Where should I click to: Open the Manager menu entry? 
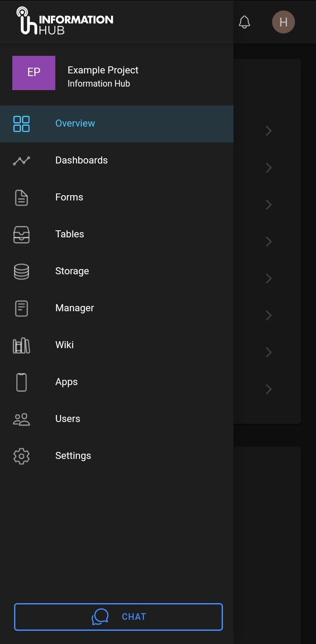click(x=75, y=308)
